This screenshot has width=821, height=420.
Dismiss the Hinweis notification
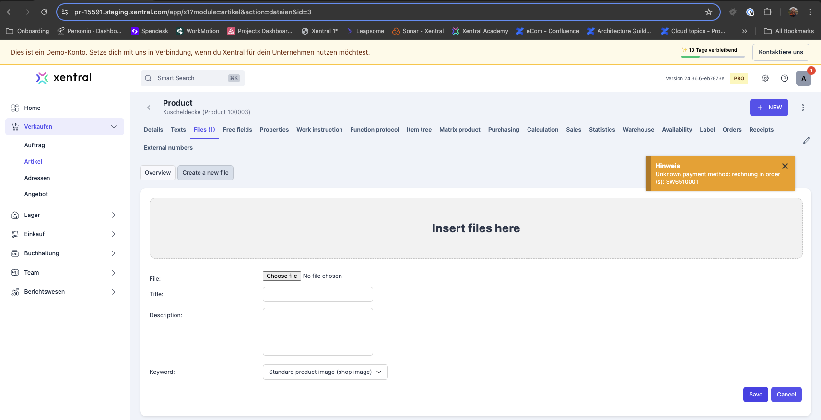point(785,166)
